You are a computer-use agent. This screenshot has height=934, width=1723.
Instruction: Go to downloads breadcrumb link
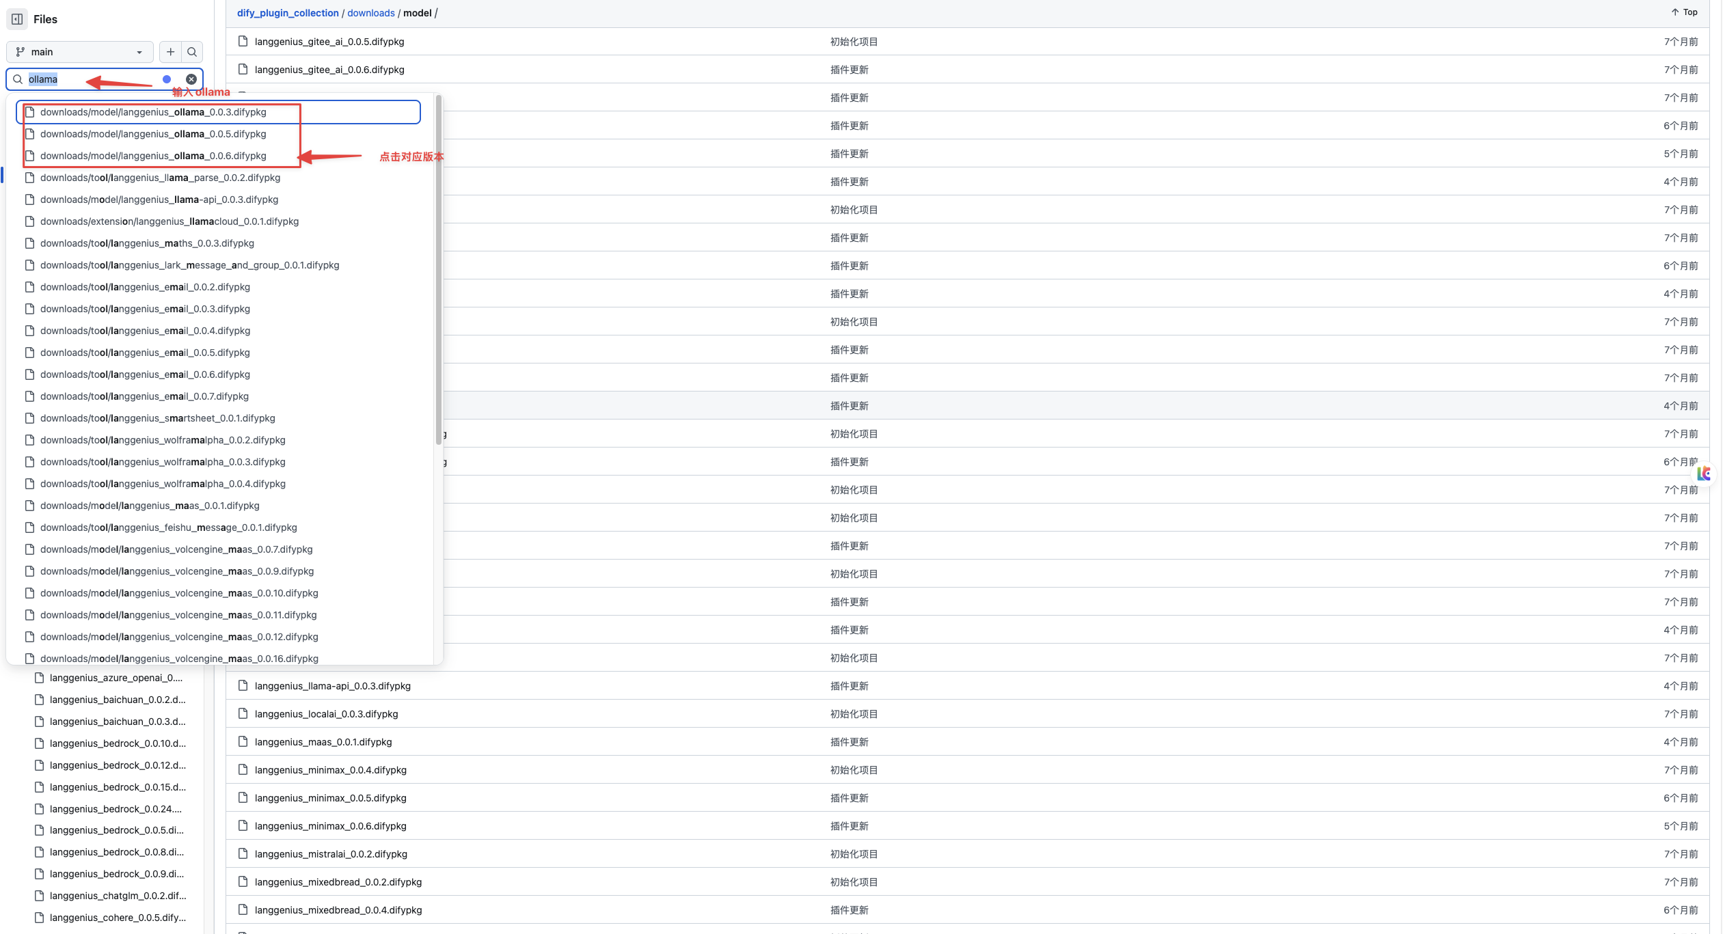(371, 13)
